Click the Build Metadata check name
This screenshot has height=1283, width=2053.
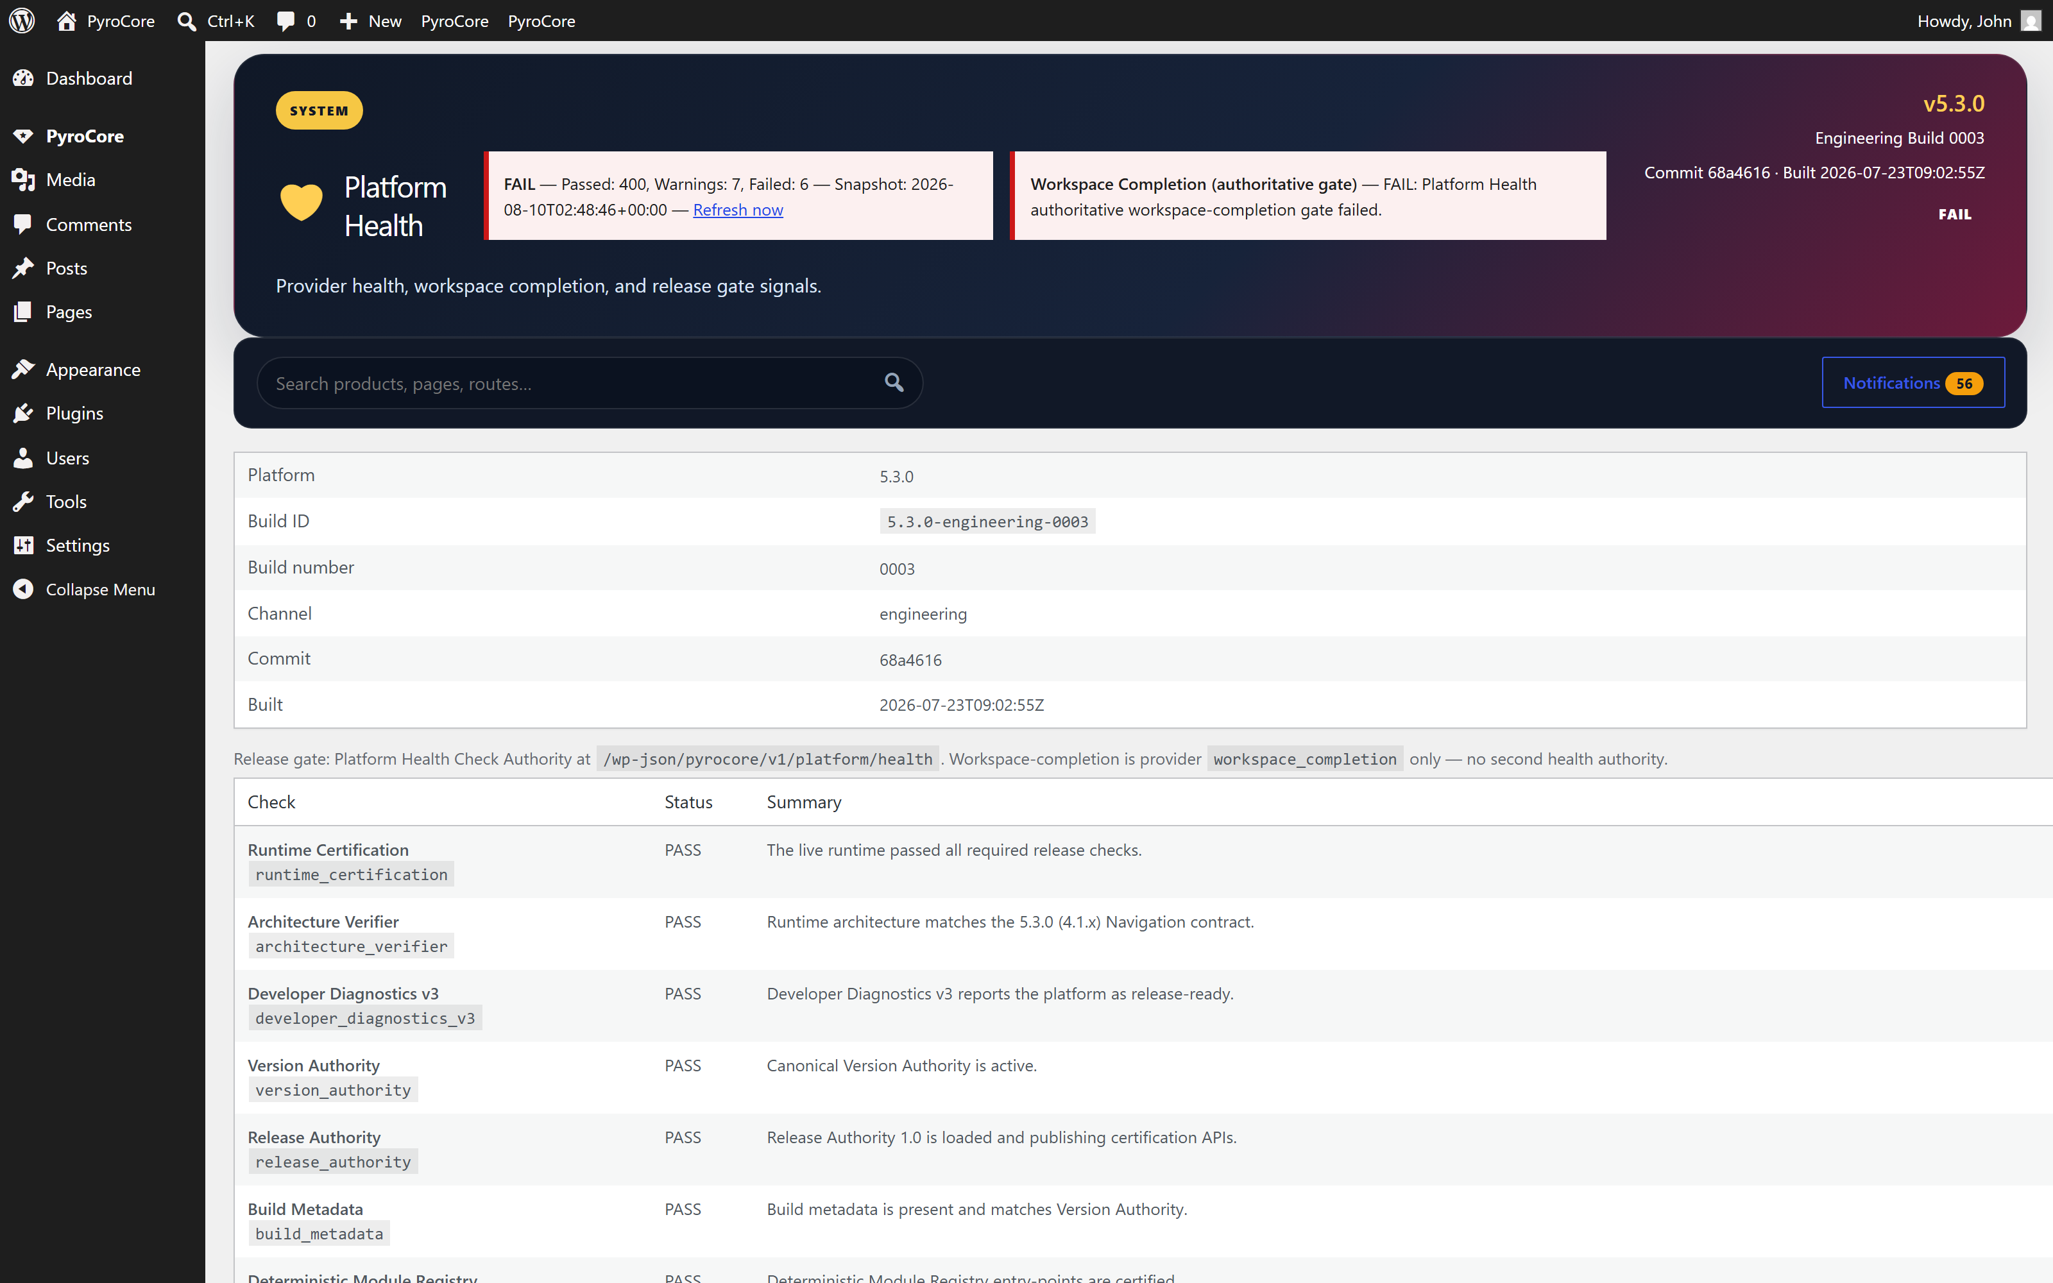(305, 1209)
